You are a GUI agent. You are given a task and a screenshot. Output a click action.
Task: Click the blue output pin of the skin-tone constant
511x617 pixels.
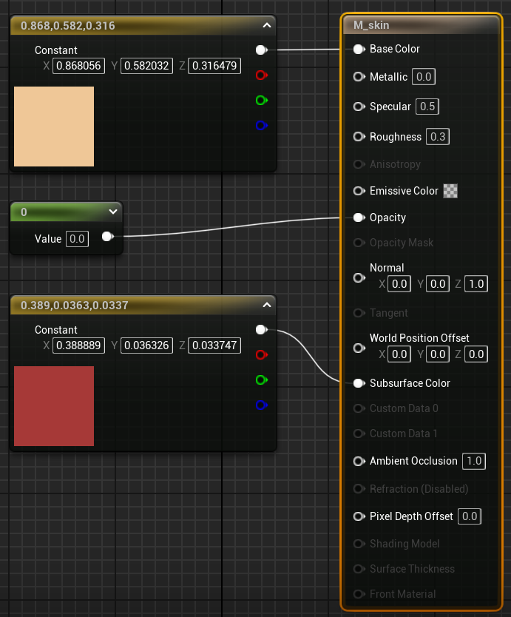[x=260, y=126]
